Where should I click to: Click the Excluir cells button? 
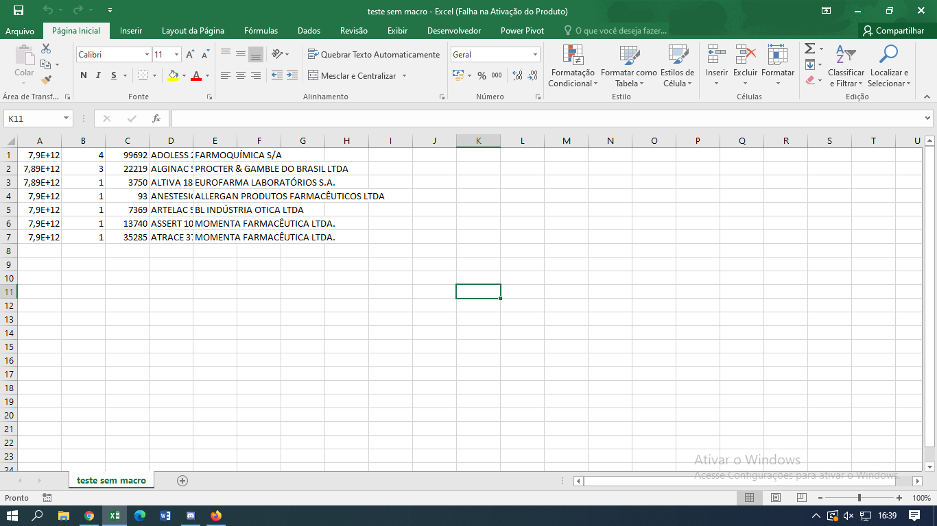pos(746,66)
